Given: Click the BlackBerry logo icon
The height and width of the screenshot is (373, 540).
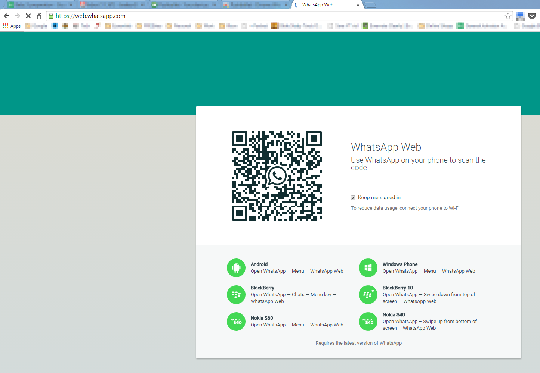Looking at the screenshot, I should 236,295.
